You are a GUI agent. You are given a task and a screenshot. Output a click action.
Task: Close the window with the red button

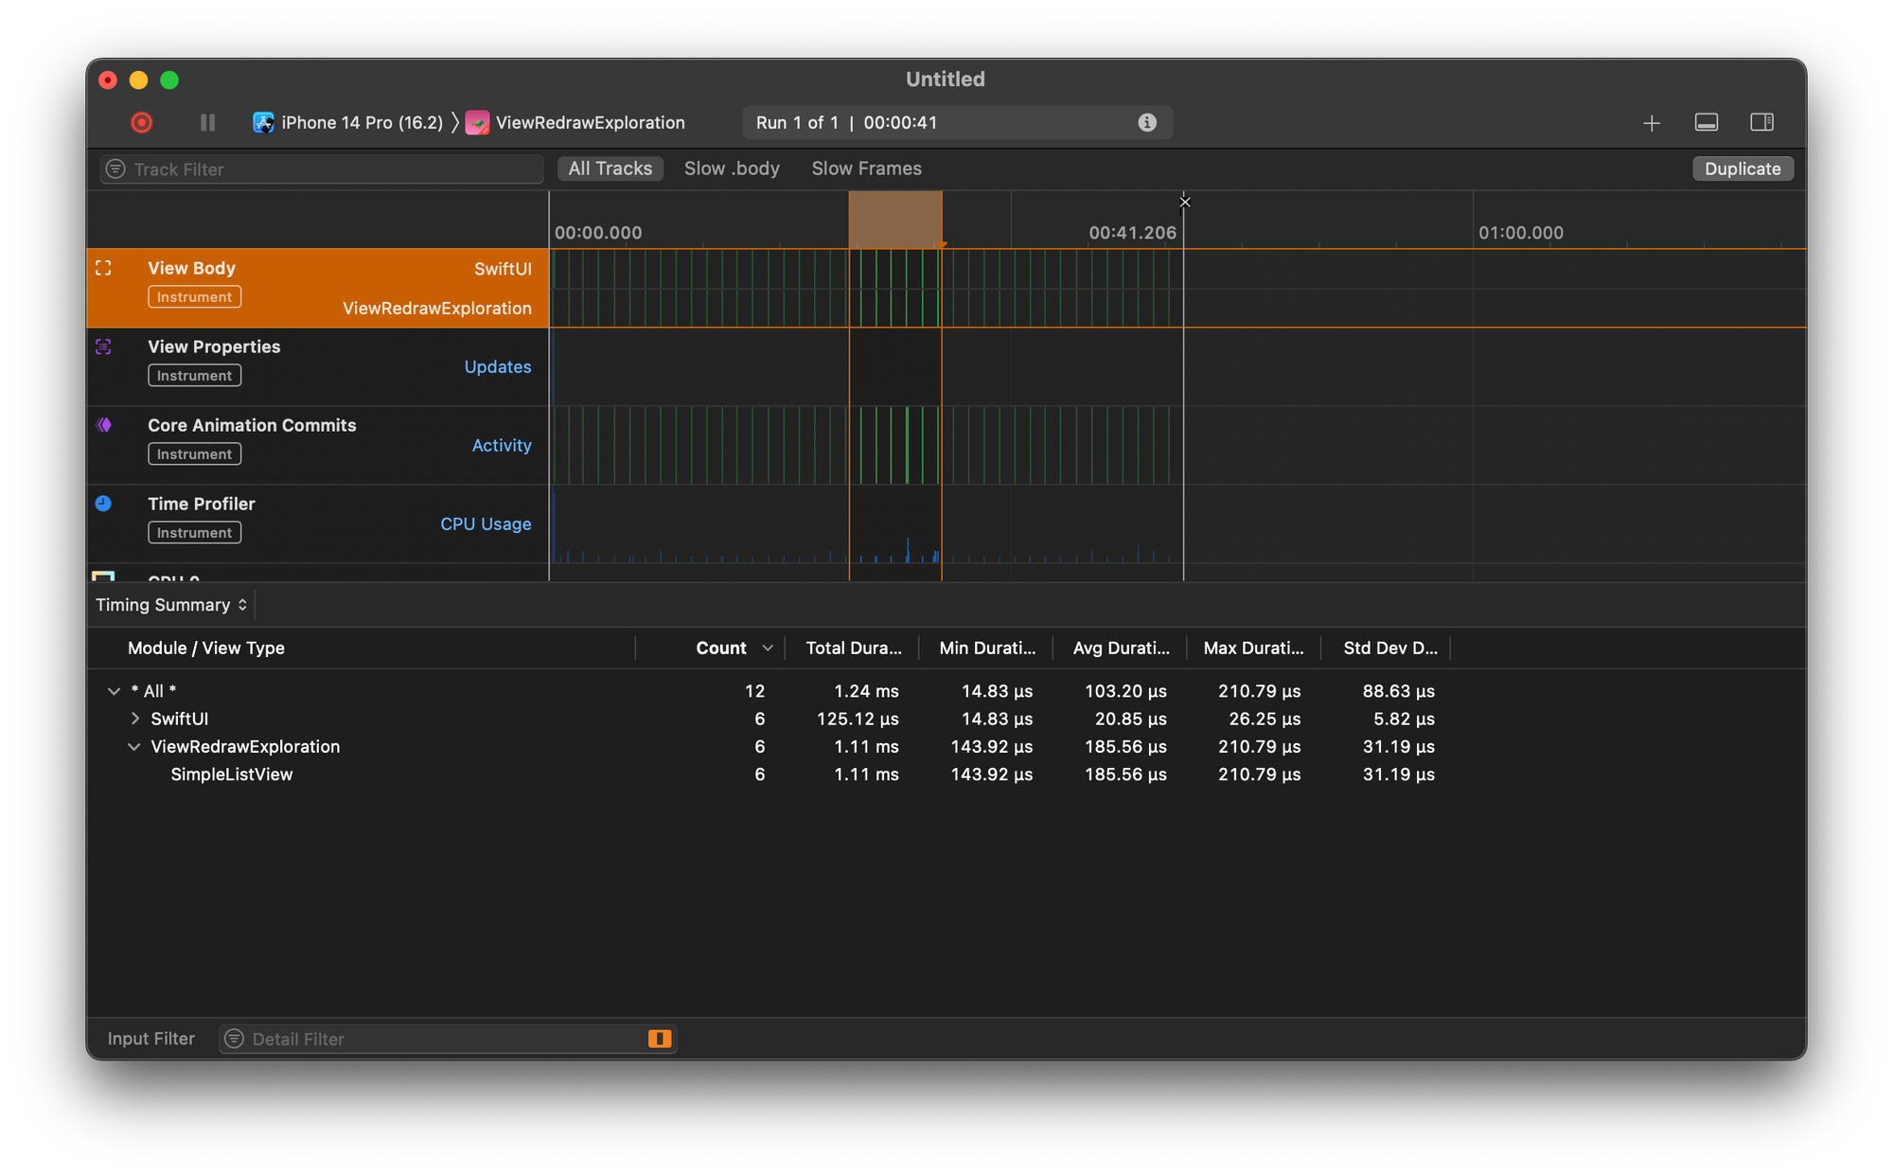click(x=108, y=80)
